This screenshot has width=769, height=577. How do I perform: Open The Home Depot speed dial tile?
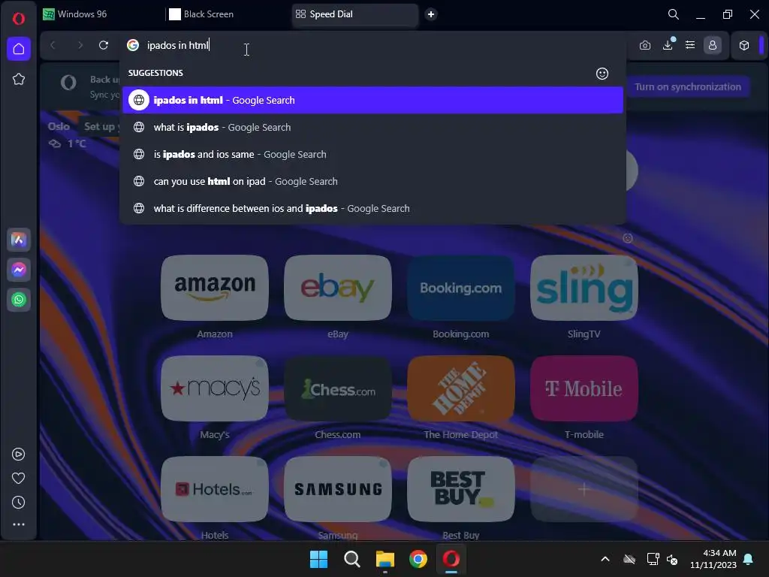pos(461,388)
